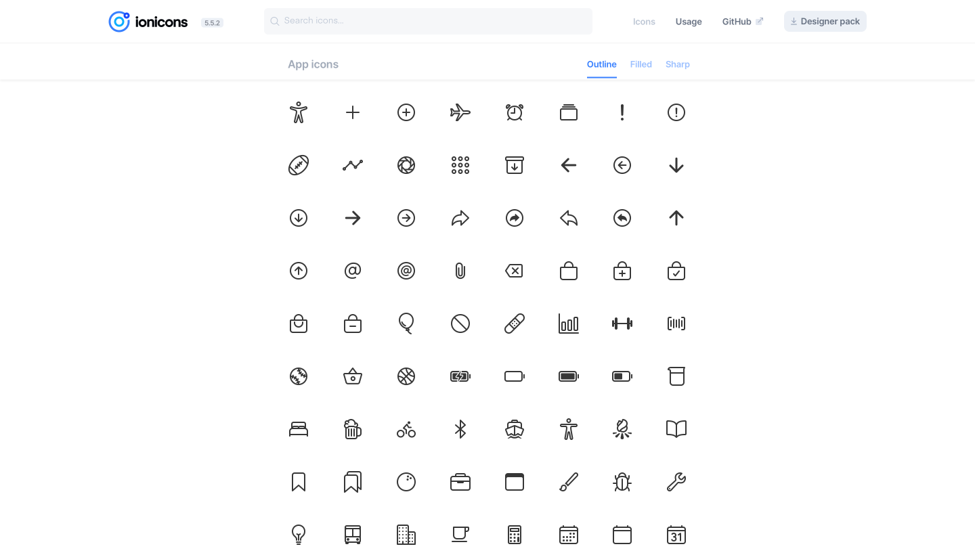
Task: Switch to the Sharp icon style tab
Action: (678, 64)
